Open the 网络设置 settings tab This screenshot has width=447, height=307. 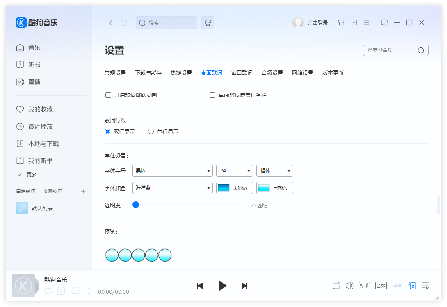[x=303, y=72]
